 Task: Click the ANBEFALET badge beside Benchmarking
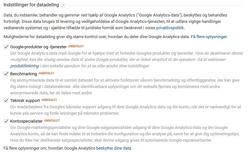coord(46,73)
